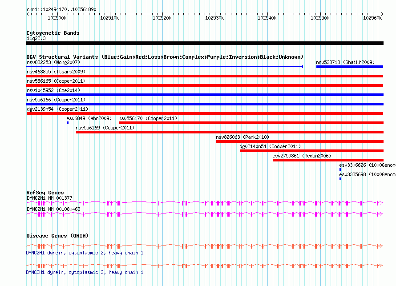Image resolution: width=396 pixels, height=286 pixels.
Task: Open the nsv556165 (Cooper2011) variant label
Action: click(x=56, y=81)
